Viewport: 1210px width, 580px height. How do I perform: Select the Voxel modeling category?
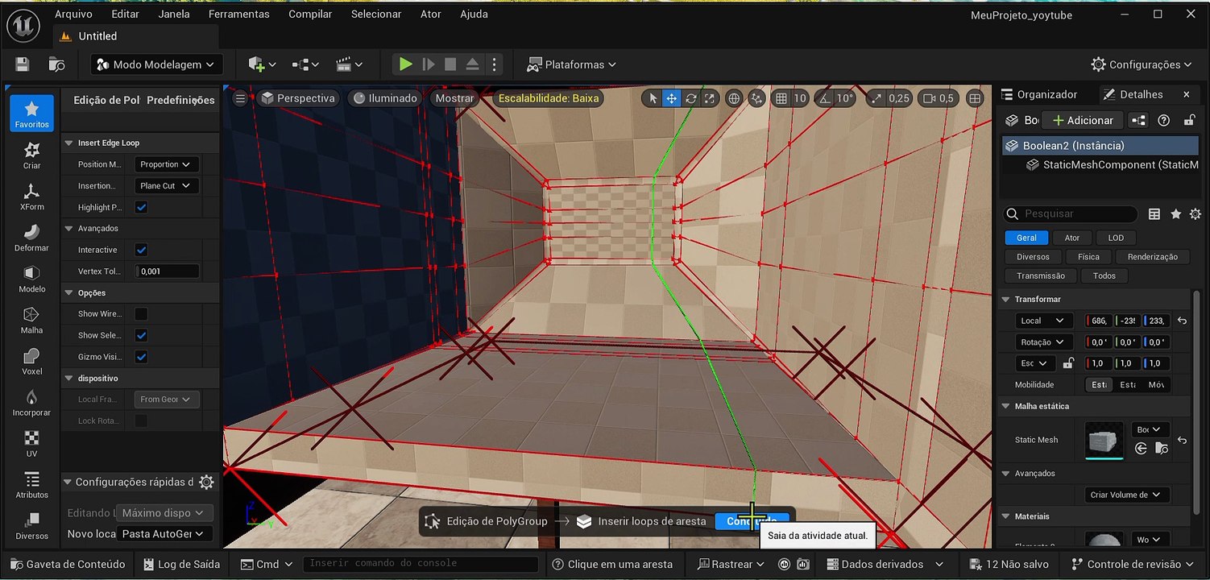[31, 362]
